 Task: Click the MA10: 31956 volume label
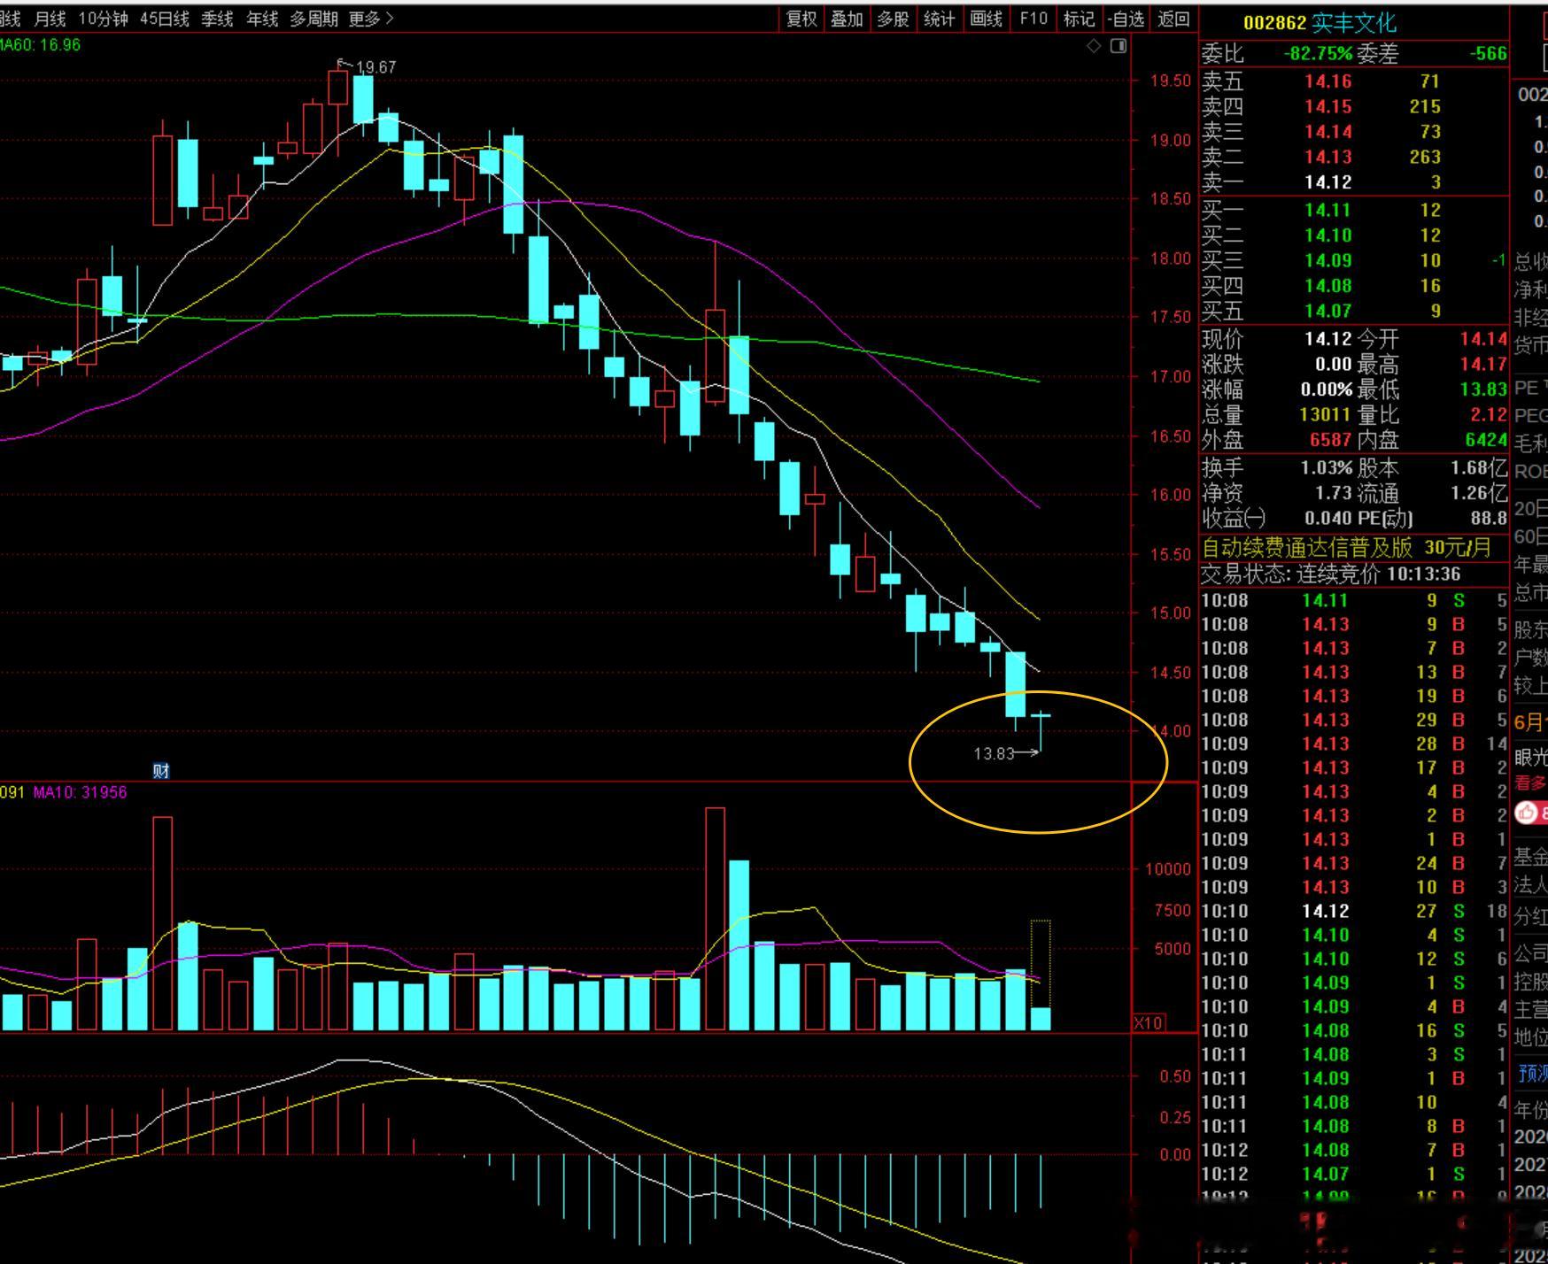tap(80, 792)
